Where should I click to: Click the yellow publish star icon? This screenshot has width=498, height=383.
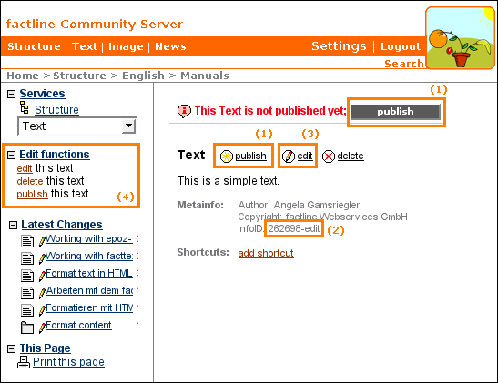point(227,156)
